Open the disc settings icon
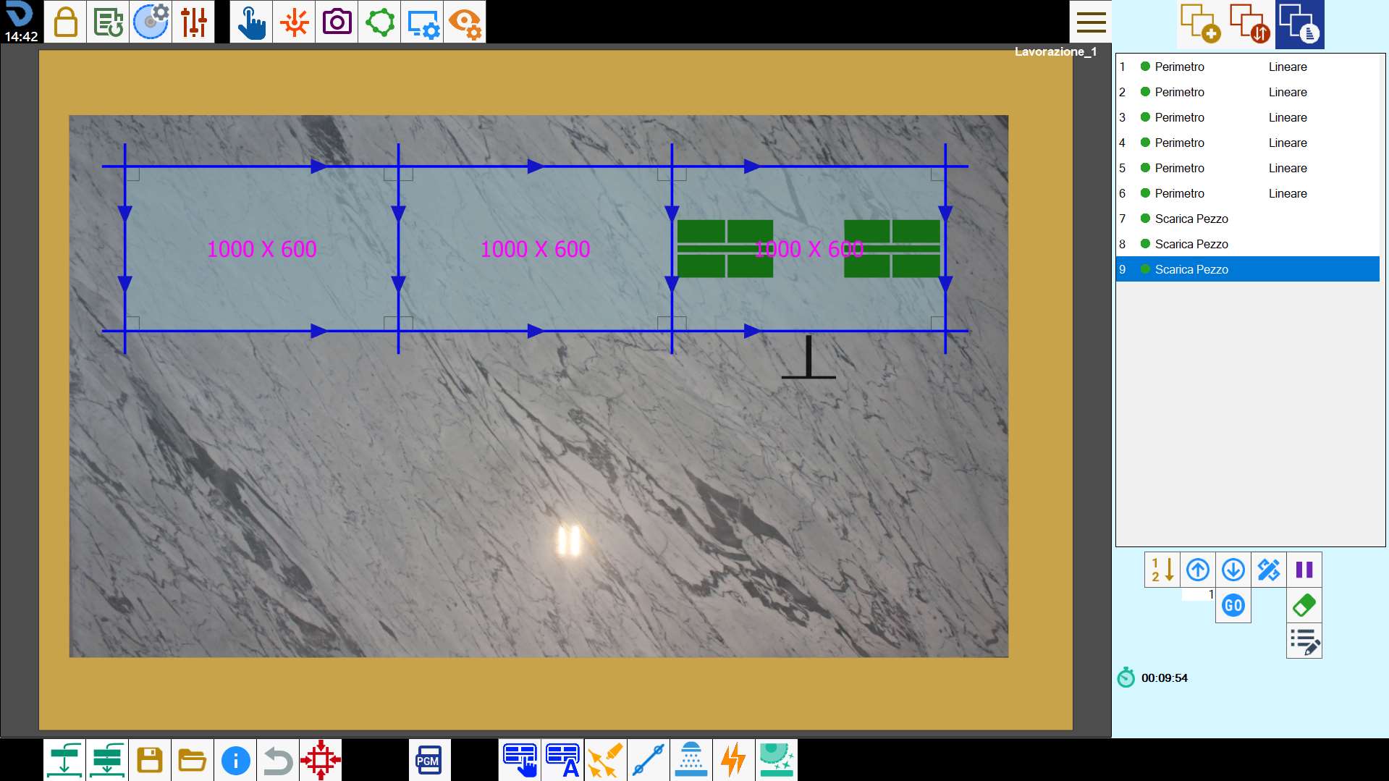This screenshot has width=1389, height=781. 151,22
